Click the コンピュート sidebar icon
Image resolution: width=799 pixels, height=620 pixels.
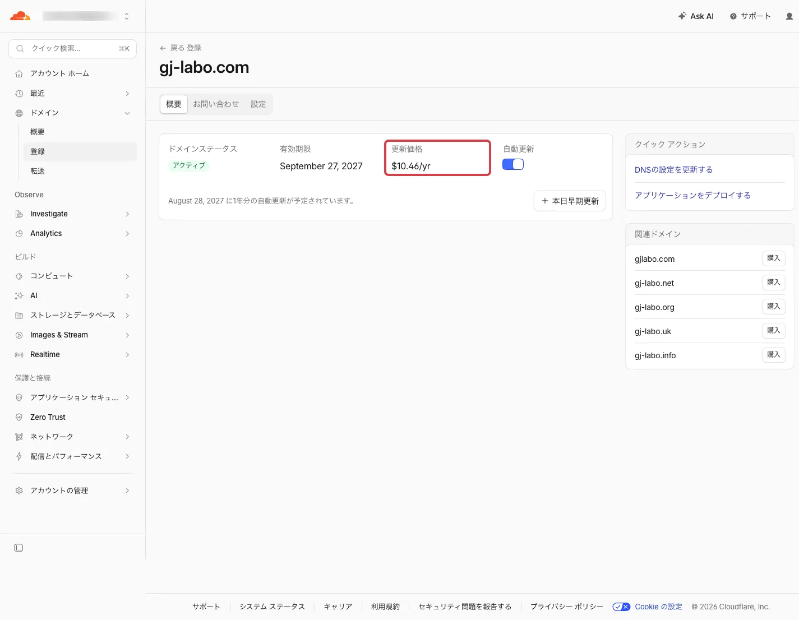pyautogui.click(x=19, y=276)
